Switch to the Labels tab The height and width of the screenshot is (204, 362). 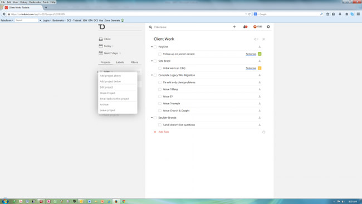[120, 62]
